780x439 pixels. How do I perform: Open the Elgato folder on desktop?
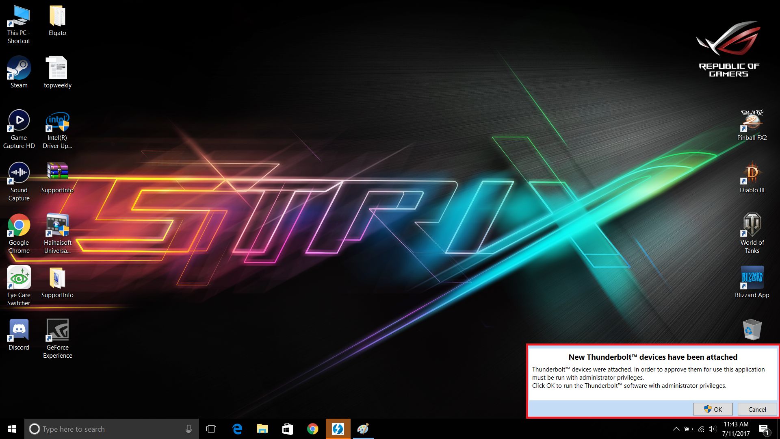pos(57,16)
